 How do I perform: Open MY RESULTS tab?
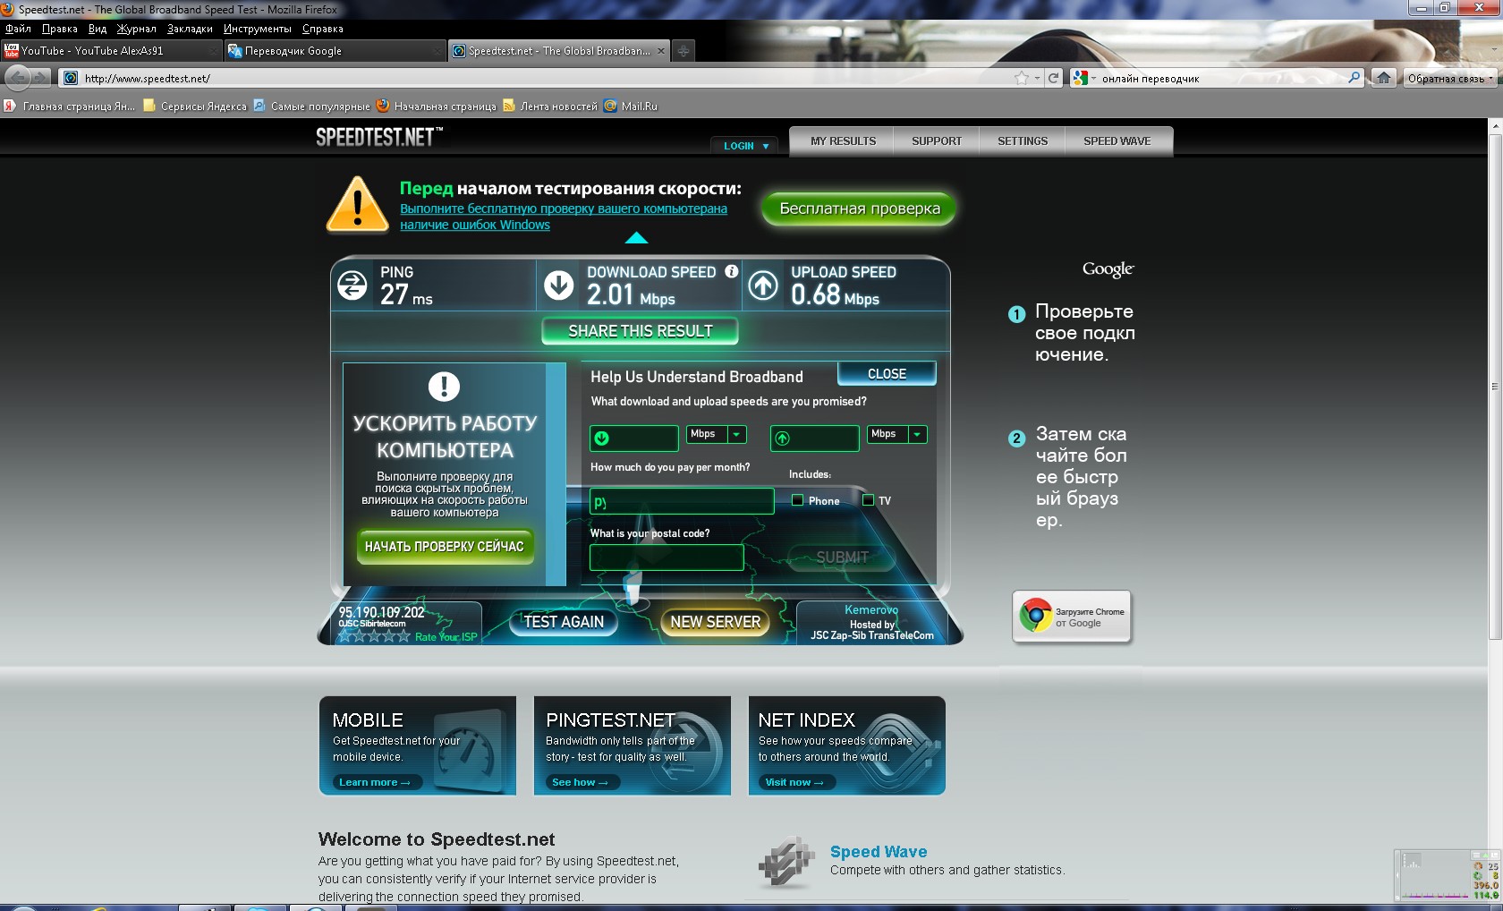843,141
